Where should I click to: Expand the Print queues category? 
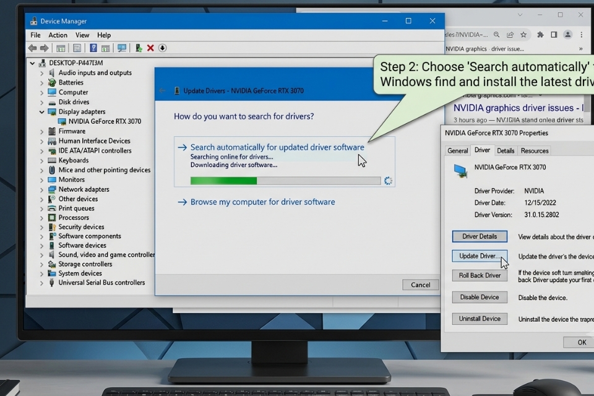[x=41, y=209]
